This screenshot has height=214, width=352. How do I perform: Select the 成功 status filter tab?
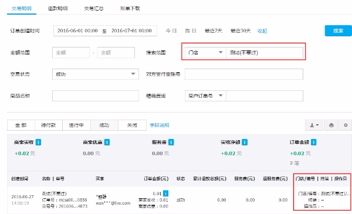coord(104,125)
